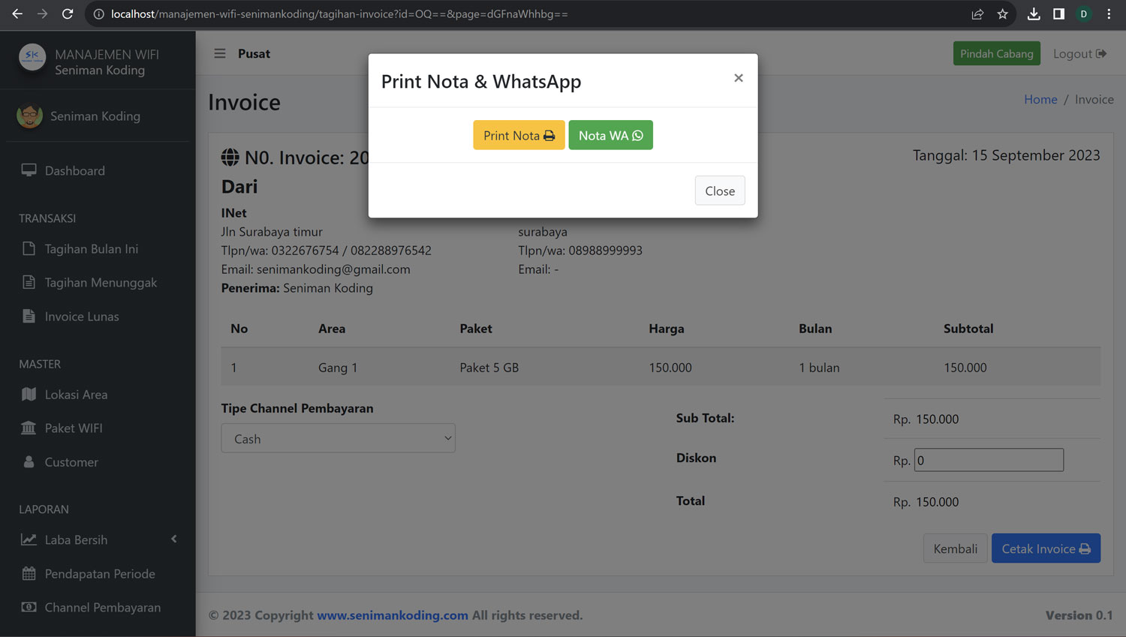Click the globe icon beside invoice number
This screenshot has width=1126, height=637.
point(230,158)
